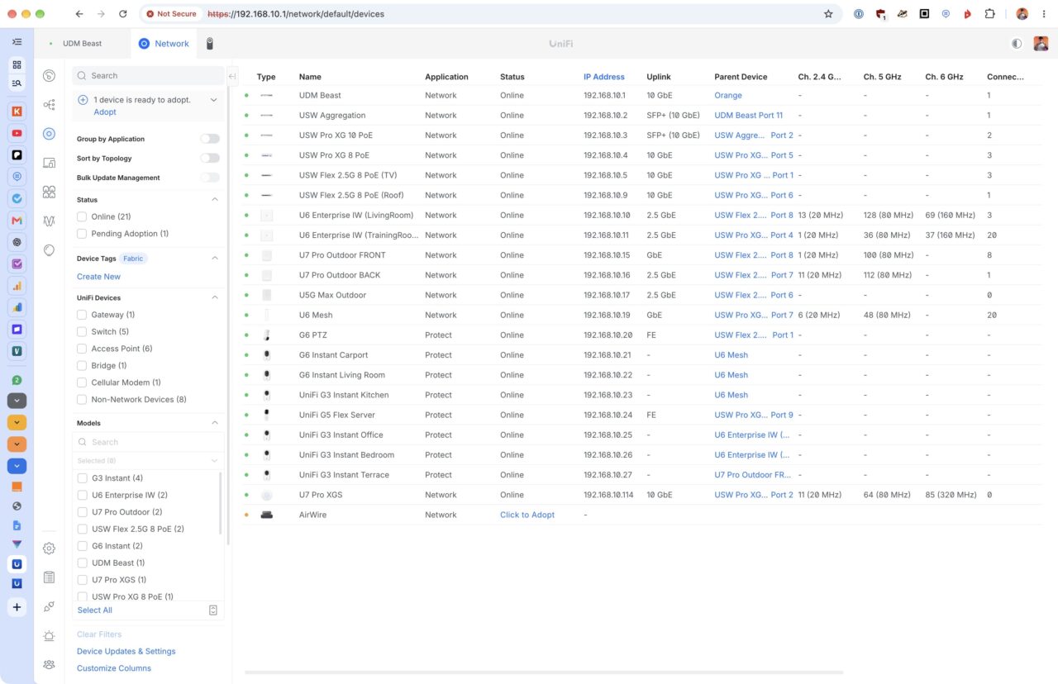Check the Online (21) status filter

(x=82, y=216)
